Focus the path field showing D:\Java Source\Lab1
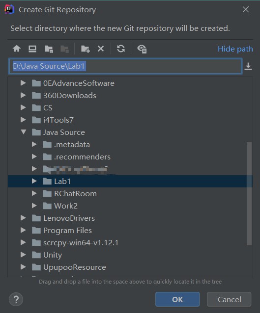This screenshot has height=313, width=260. tap(125, 66)
